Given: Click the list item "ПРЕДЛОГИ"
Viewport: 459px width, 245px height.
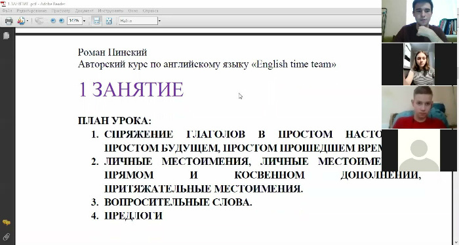Looking at the screenshot, I should (134, 215).
